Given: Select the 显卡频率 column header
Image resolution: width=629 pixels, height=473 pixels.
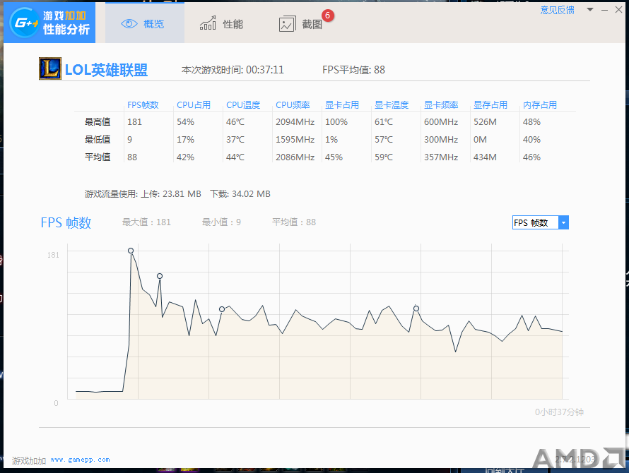Looking at the screenshot, I should tap(441, 105).
